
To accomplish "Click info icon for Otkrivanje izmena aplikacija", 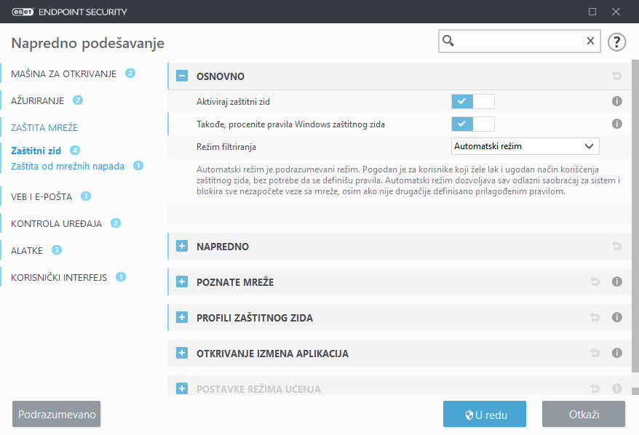I will click(x=616, y=353).
